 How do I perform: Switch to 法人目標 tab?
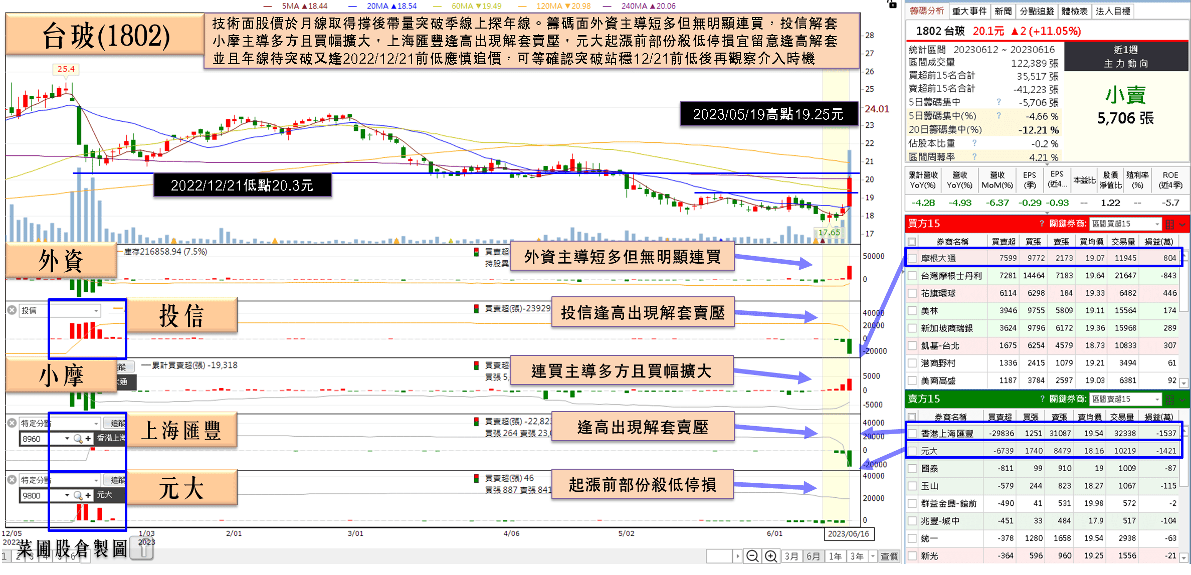1113,11
